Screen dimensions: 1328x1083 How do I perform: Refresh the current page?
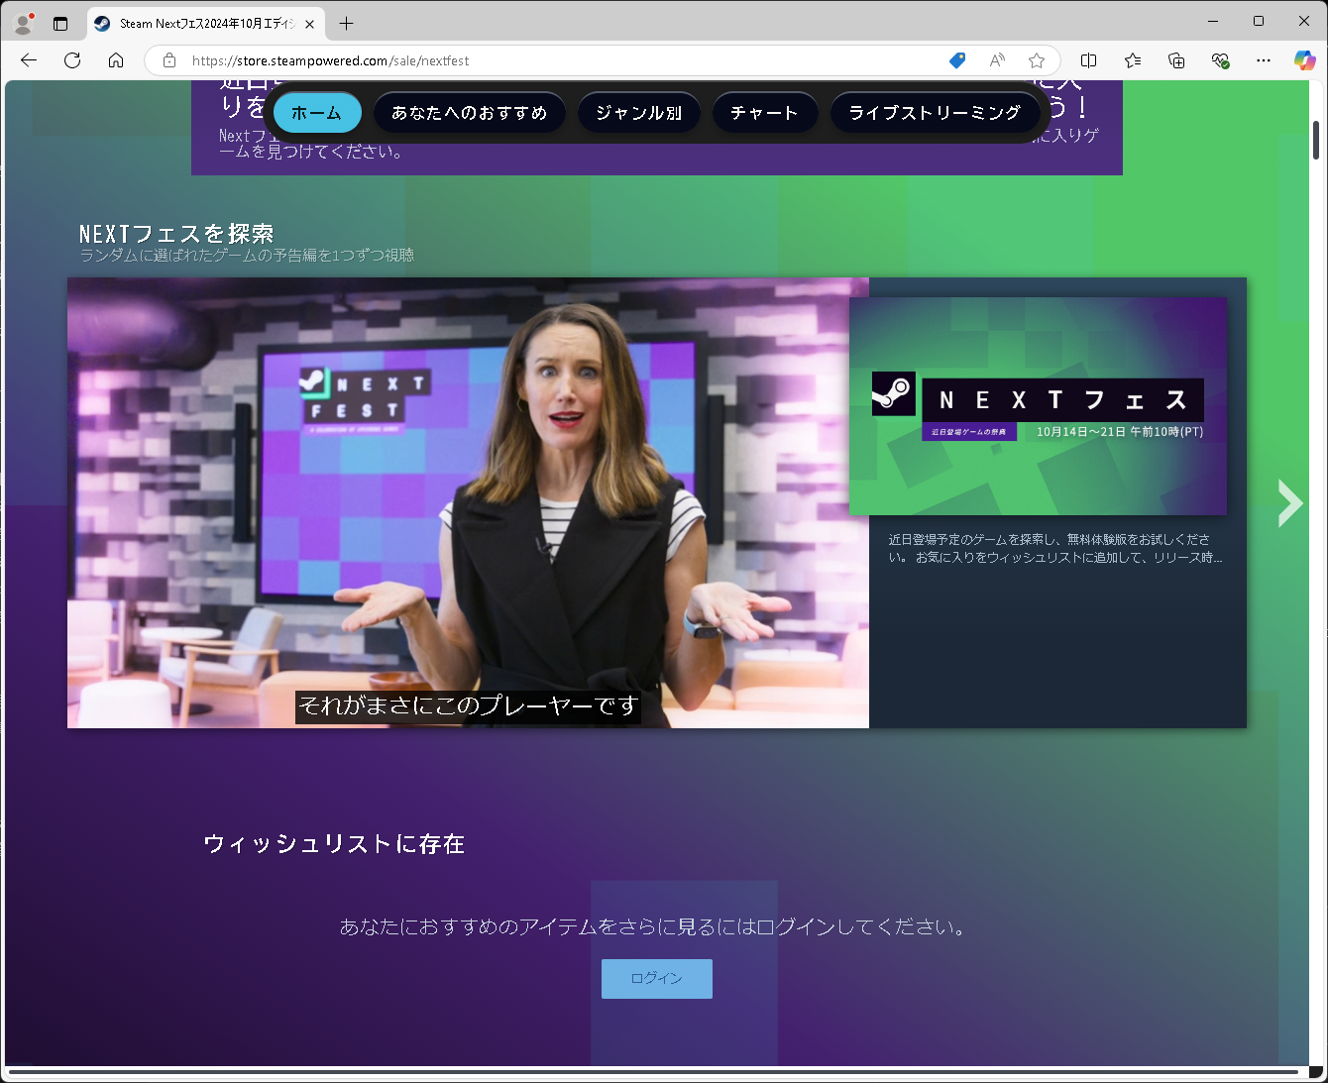71,60
